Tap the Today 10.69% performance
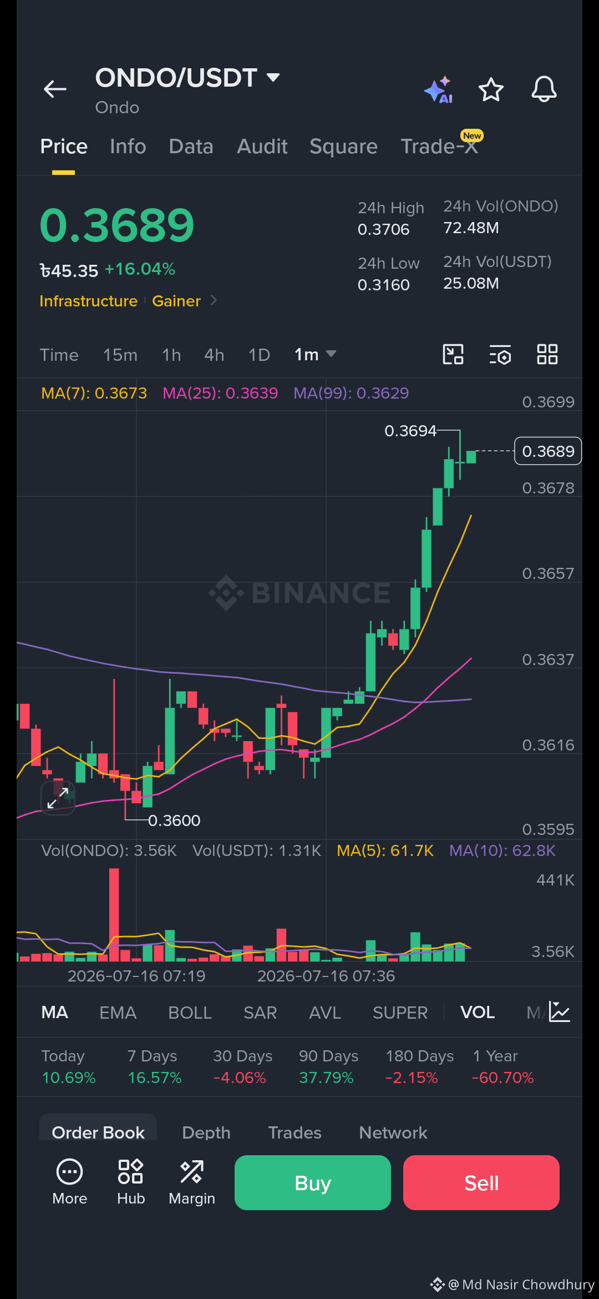 pos(69,1066)
